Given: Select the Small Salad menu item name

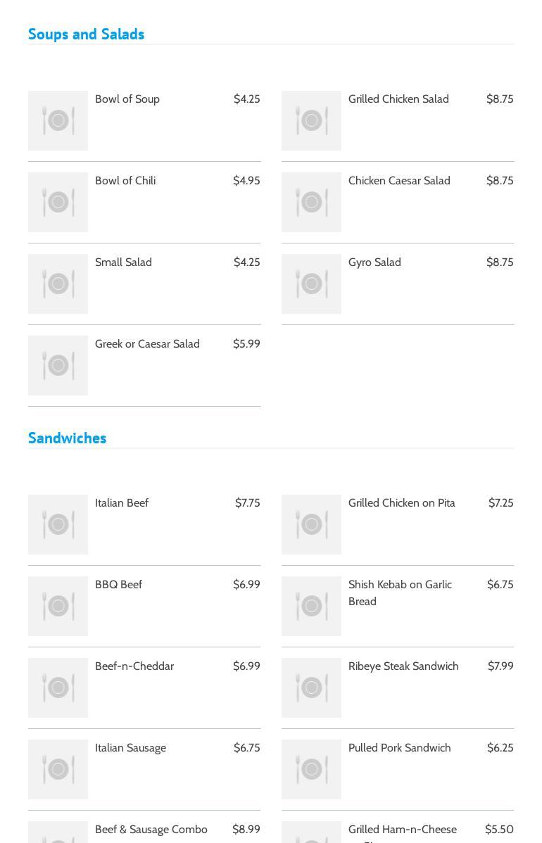Looking at the screenshot, I should tap(123, 262).
